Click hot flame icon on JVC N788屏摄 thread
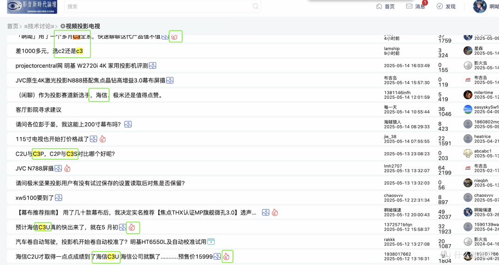The height and width of the screenshot is (265, 499). (x=67, y=169)
